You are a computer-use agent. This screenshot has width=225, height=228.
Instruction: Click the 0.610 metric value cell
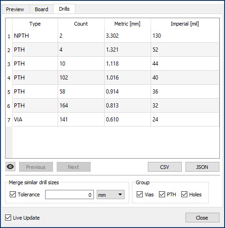pyautogui.click(x=127, y=120)
